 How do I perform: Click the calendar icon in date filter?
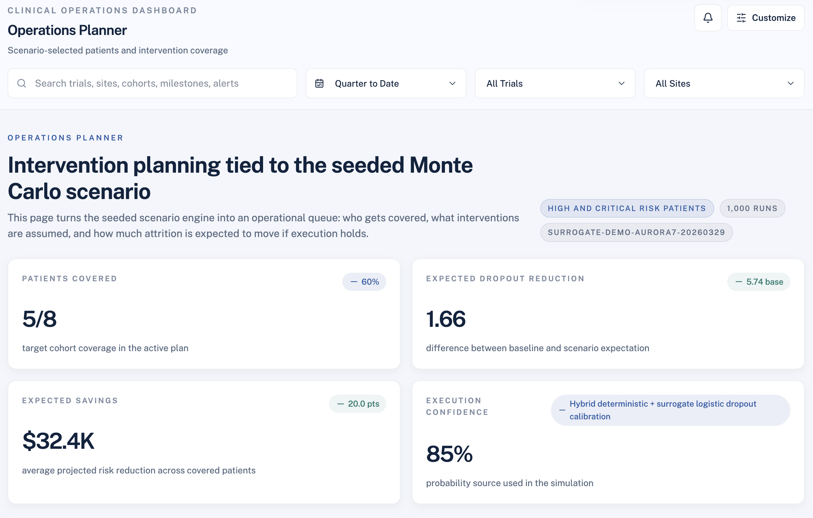click(x=319, y=83)
